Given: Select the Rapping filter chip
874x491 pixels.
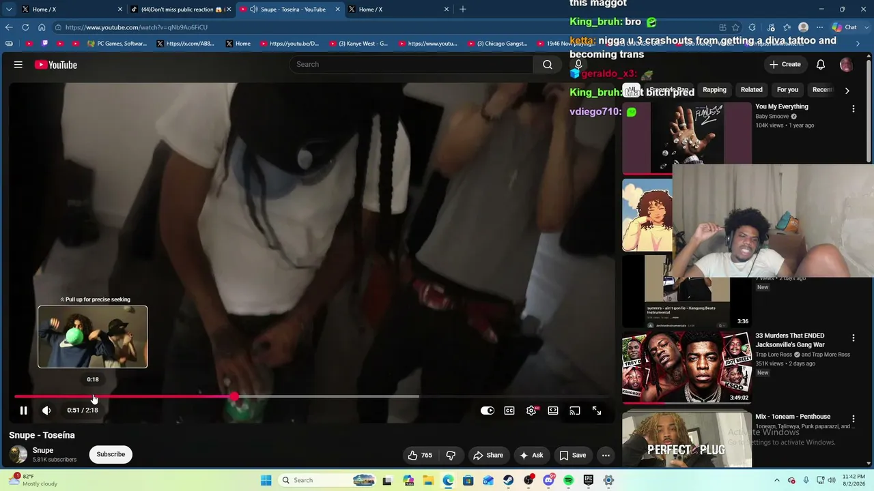Looking at the screenshot, I should tap(714, 90).
